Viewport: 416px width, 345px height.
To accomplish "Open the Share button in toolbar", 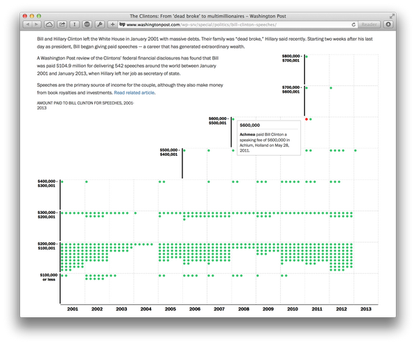I will [62, 24].
